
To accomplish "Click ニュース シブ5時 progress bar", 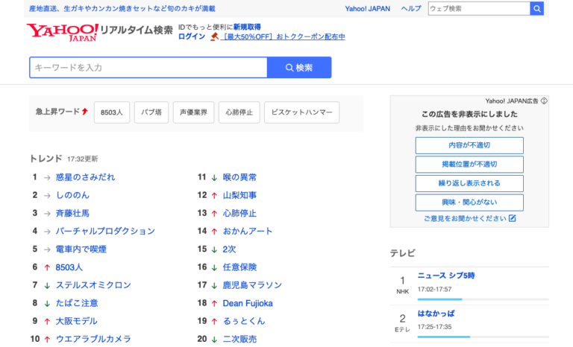I will pyautogui.click(x=483, y=299).
